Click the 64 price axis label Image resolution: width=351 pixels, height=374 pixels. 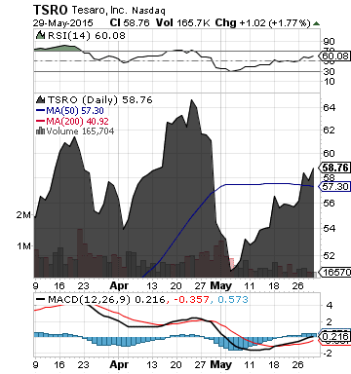(329, 108)
